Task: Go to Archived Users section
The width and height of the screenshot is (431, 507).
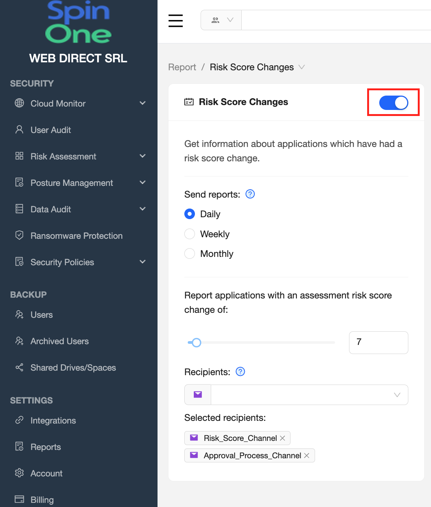Action: tap(59, 341)
